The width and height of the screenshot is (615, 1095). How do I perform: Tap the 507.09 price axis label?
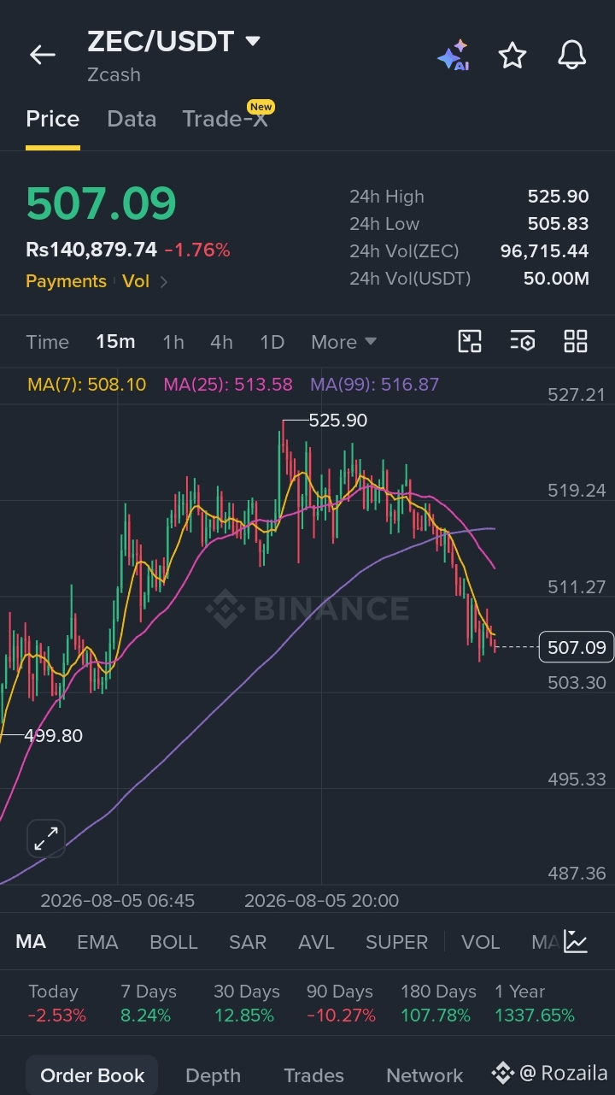click(577, 648)
